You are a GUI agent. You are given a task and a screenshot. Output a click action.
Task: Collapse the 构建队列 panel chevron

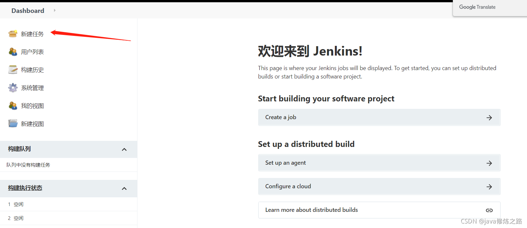tap(124, 149)
